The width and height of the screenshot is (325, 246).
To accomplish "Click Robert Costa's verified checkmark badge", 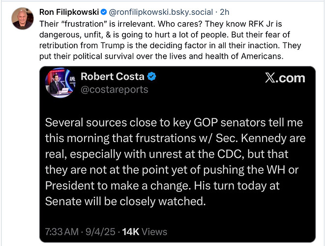I will click(151, 76).
